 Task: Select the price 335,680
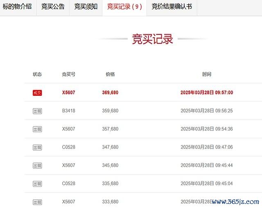pos(110,183)
